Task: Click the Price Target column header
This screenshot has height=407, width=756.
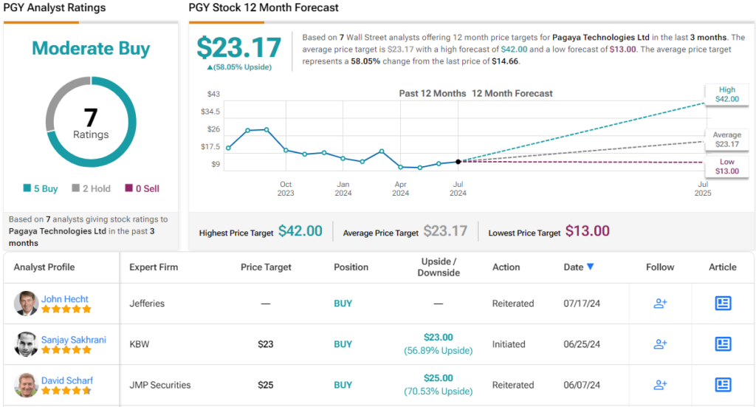Action: [x=266, y=267]
